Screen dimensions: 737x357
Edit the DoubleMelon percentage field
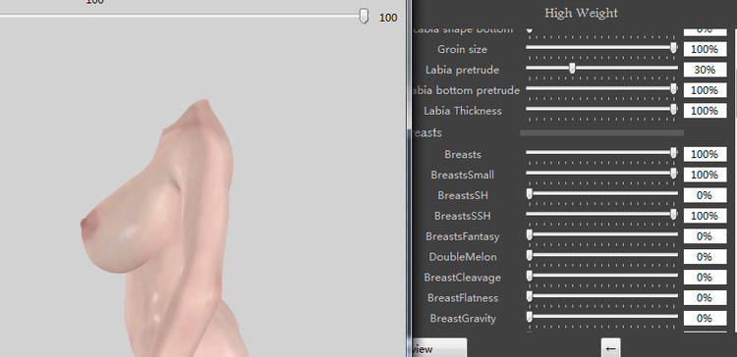705,257
